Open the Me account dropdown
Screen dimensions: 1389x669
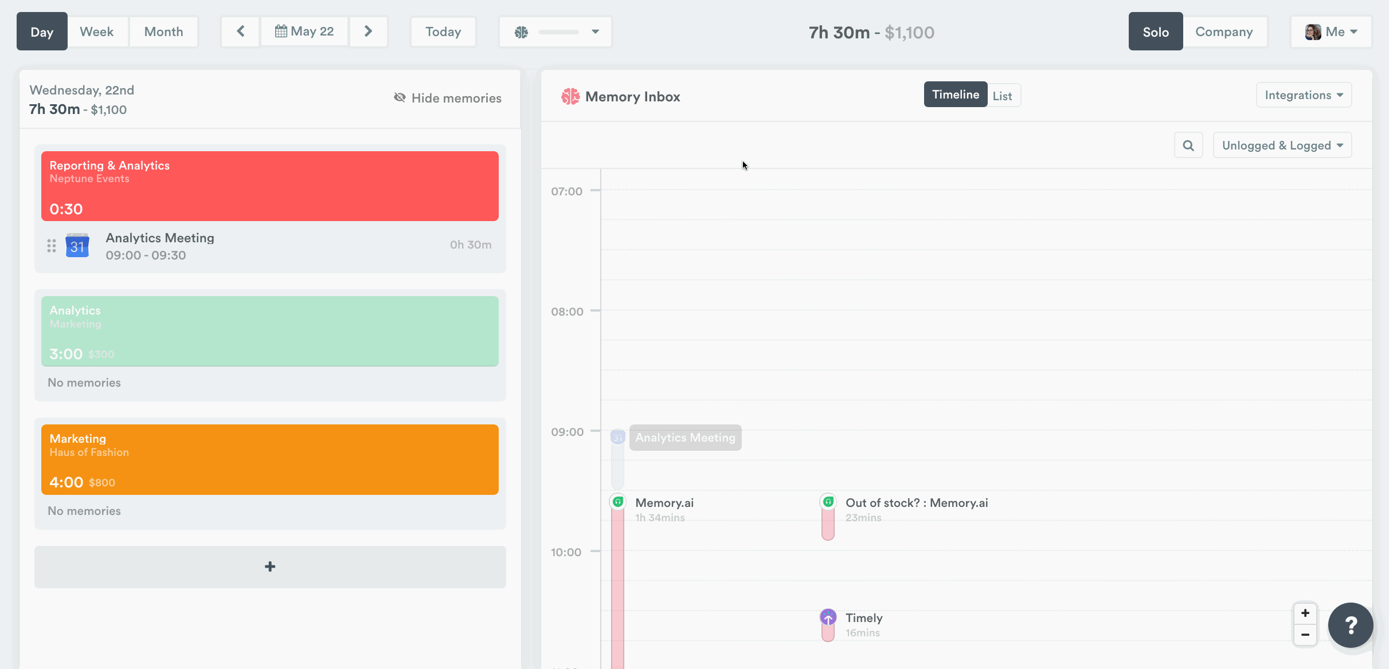click(1331, 32)
